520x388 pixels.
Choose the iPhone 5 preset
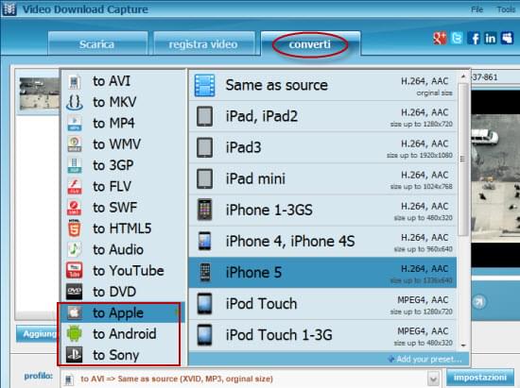pyautogui.click(x=322, y=273)
